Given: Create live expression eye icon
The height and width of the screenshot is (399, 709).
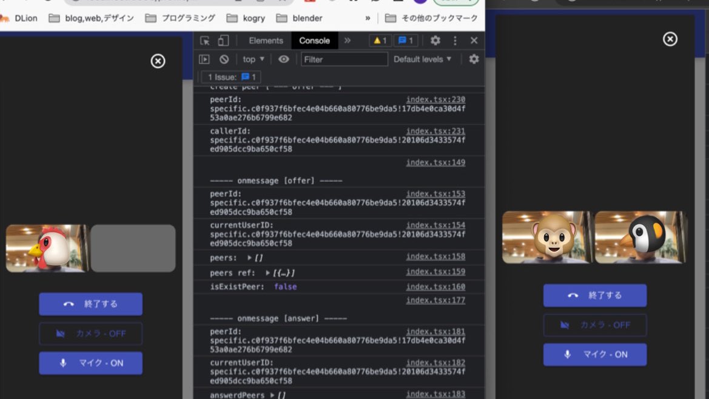Looking at the screenshot, I should (x=283, y=59).
